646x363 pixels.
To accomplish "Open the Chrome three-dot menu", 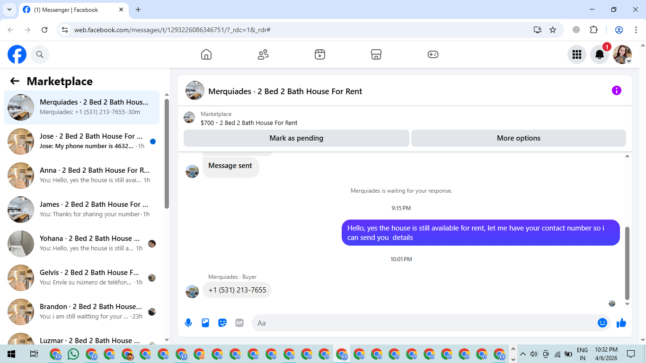I will tap(635, 30).
